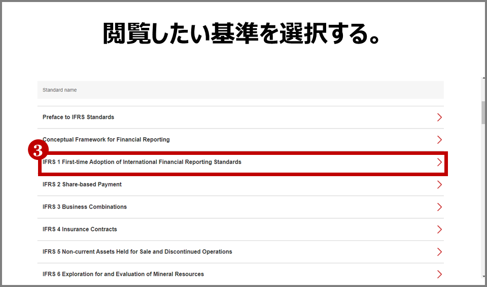Open IFRS 5 Non-current Assets Held for Sale
This screenshot has width=487, height=287.
pyautogui.click(x=137, y=252)
